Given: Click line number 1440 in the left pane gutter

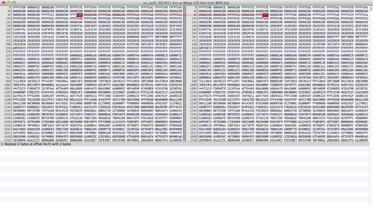Looking at the screenshot, I should [7, 118].
